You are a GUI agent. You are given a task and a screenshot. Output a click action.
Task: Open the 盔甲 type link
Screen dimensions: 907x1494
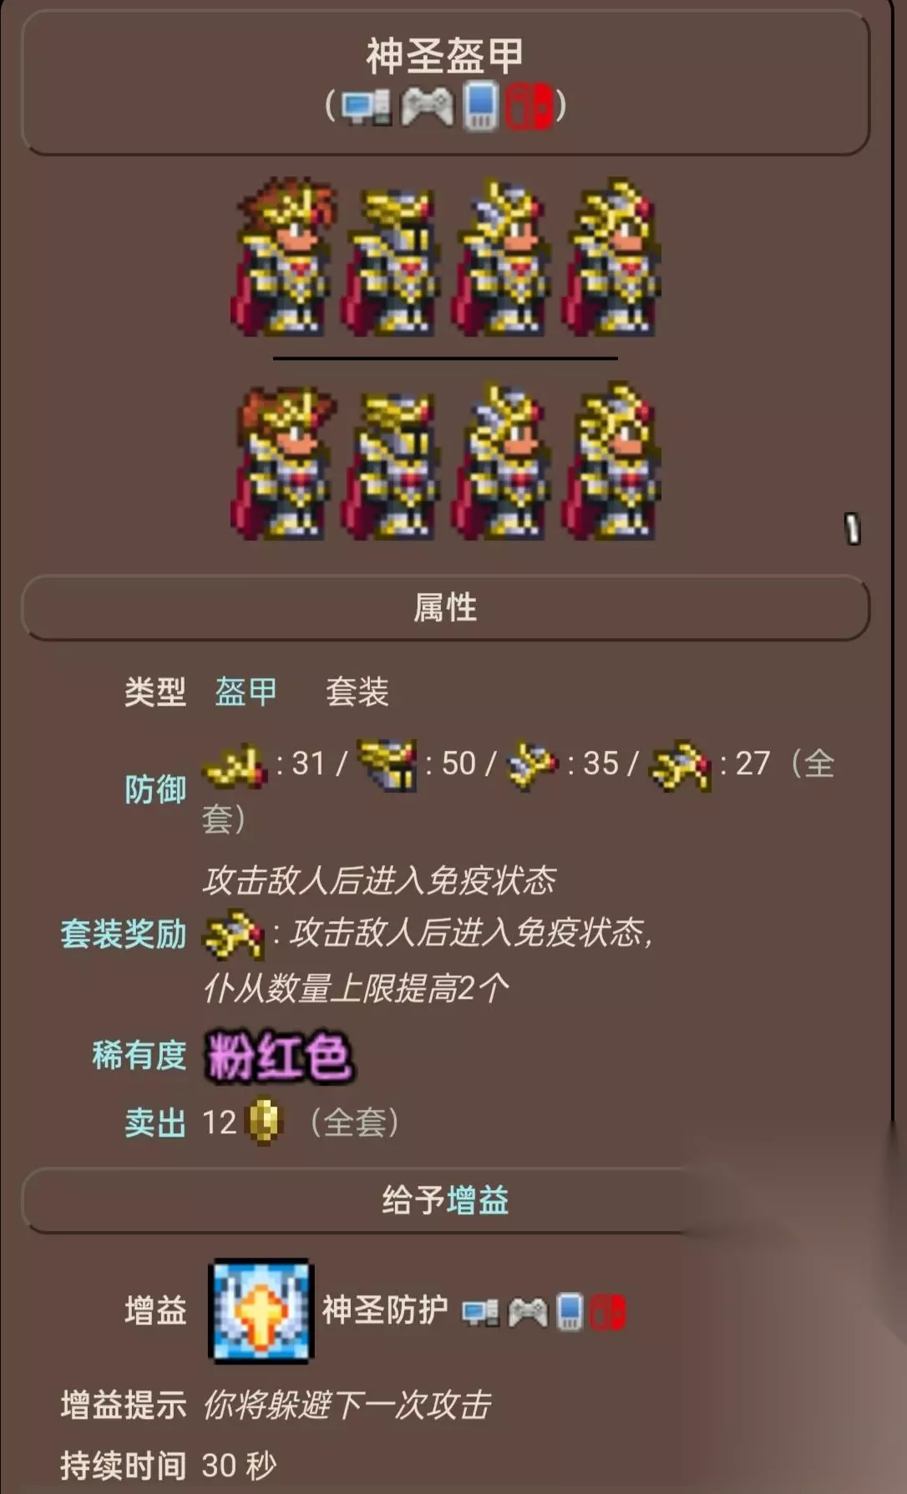(246, 691)
